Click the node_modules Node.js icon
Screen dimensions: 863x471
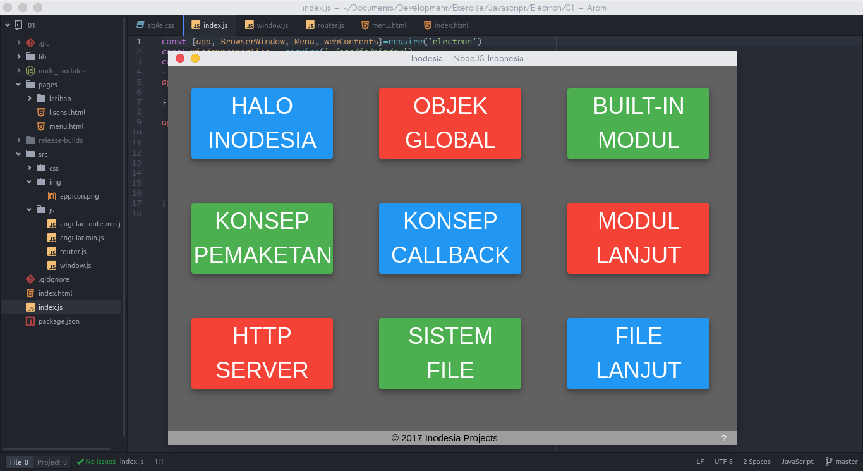(x=30, y=71)
